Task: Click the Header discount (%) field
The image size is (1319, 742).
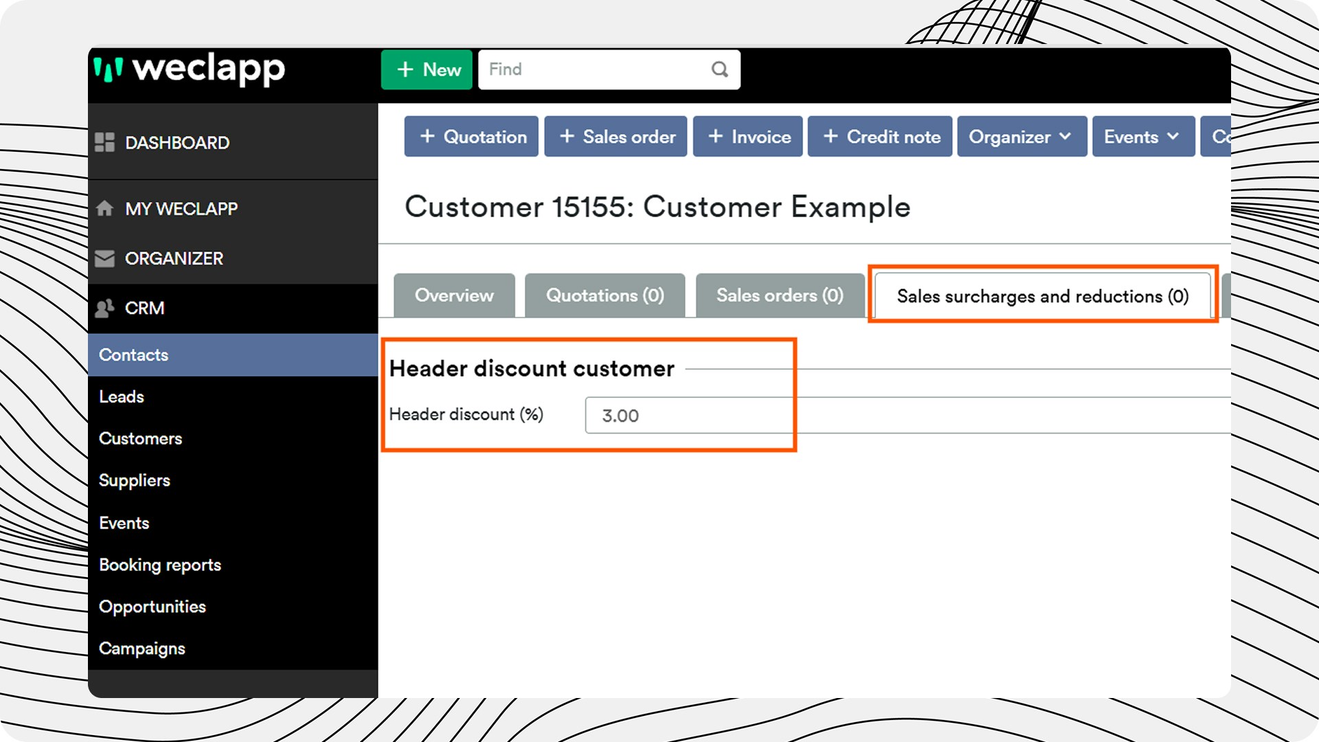Action: (907, 415)
